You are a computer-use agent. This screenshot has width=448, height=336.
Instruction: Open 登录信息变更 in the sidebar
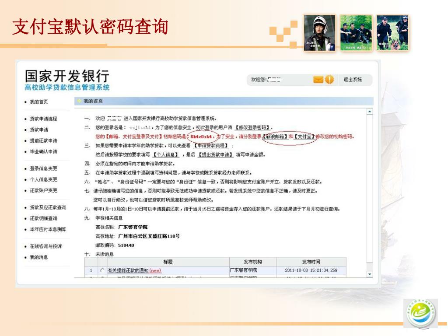pos(43,168)
